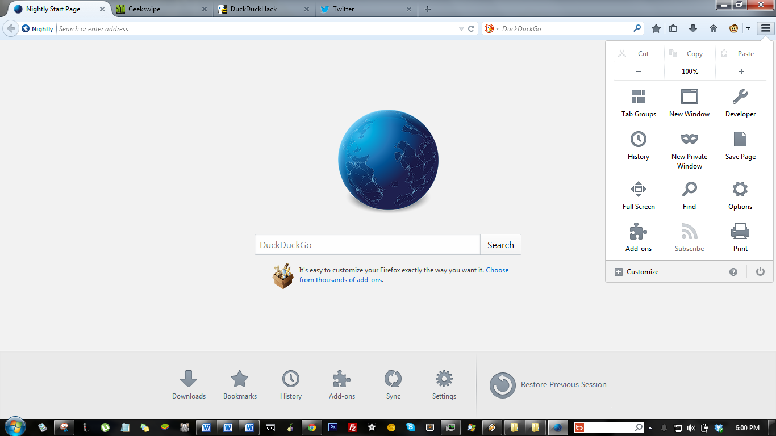Open Find from the menu panel

click(689, 195)
